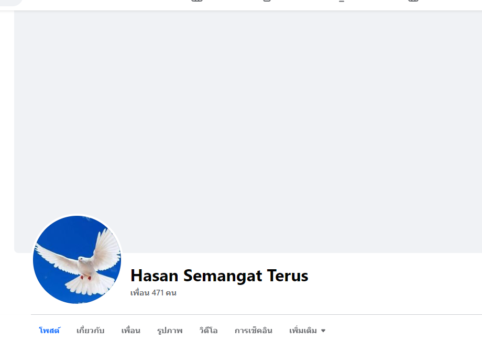
Task: Click the arrow beside เพิ่มเติม
Action: click(323, 331)
